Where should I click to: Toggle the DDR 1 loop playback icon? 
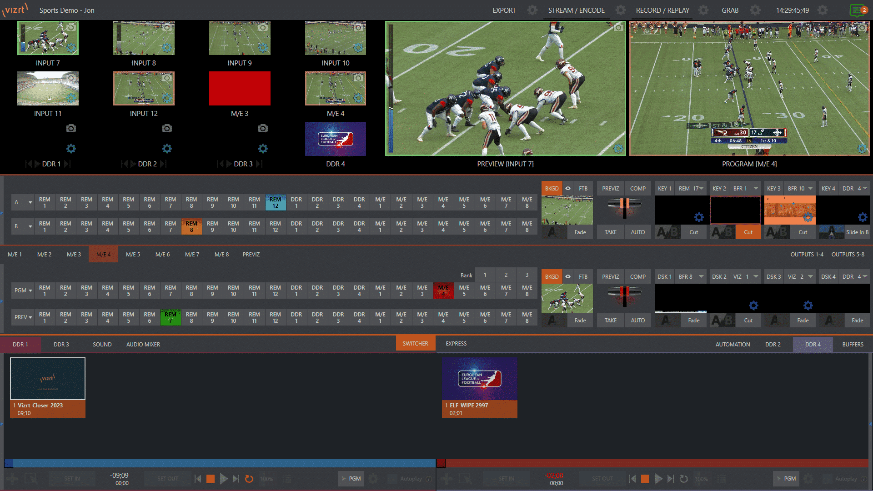point(249,479)
